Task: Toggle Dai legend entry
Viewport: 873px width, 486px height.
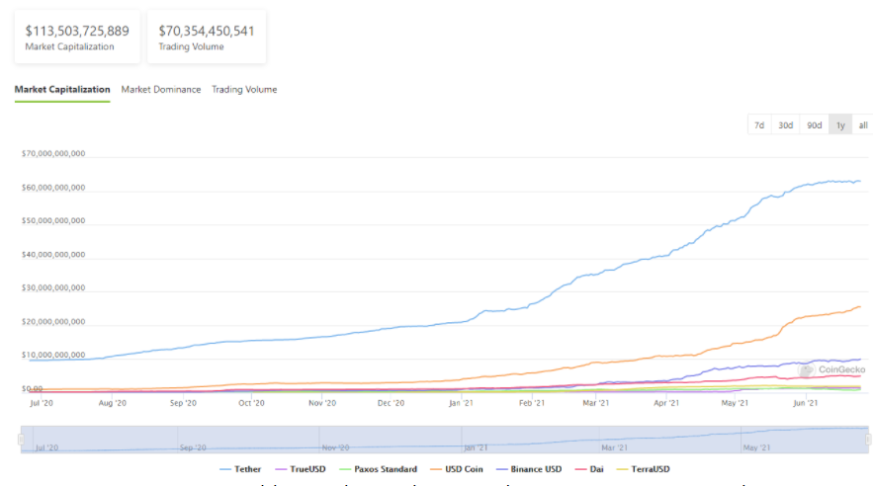Action: [x=589, y=469]
